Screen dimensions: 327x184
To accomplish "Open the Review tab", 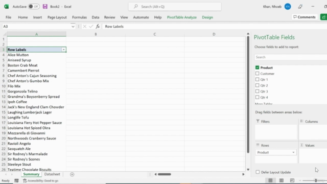I will 109,17.
